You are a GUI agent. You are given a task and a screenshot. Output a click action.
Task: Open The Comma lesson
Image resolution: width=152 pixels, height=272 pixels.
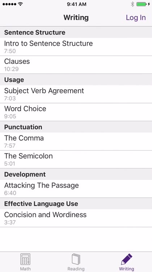coord(76,141)
